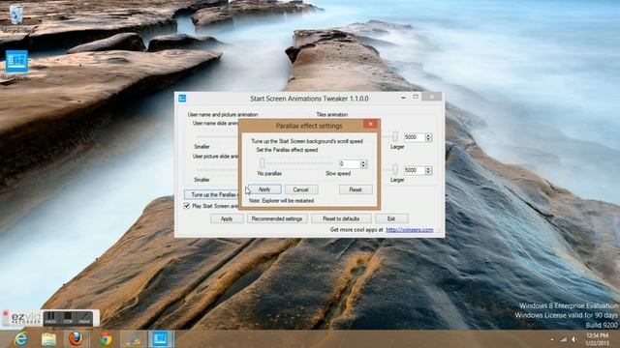Open the winaero.com link

click(x=410, y=230)
